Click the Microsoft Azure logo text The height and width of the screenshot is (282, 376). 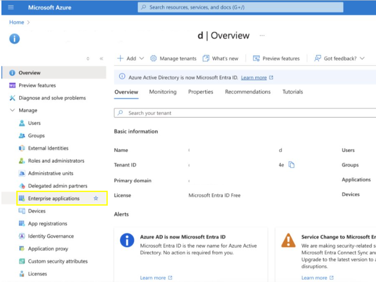pyautogui.click(x=50, y=7)
